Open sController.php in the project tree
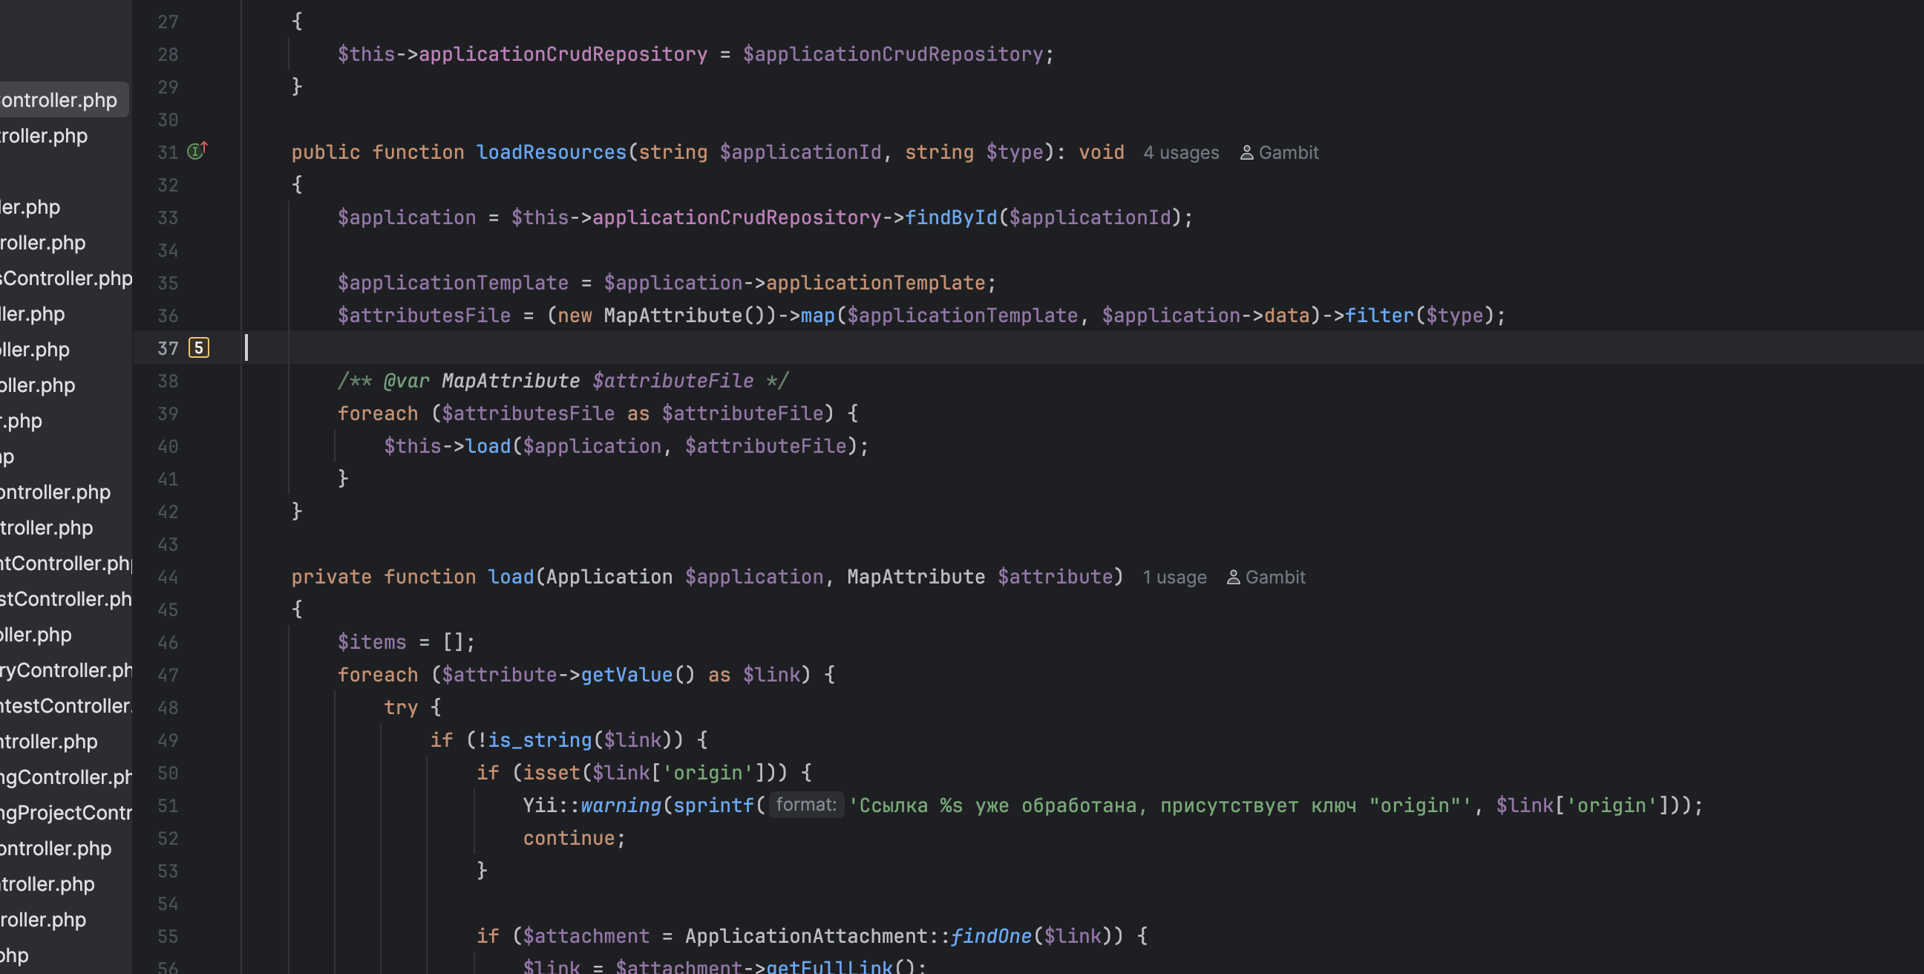Screen dimensions: 1924x974 click(66, 278)
